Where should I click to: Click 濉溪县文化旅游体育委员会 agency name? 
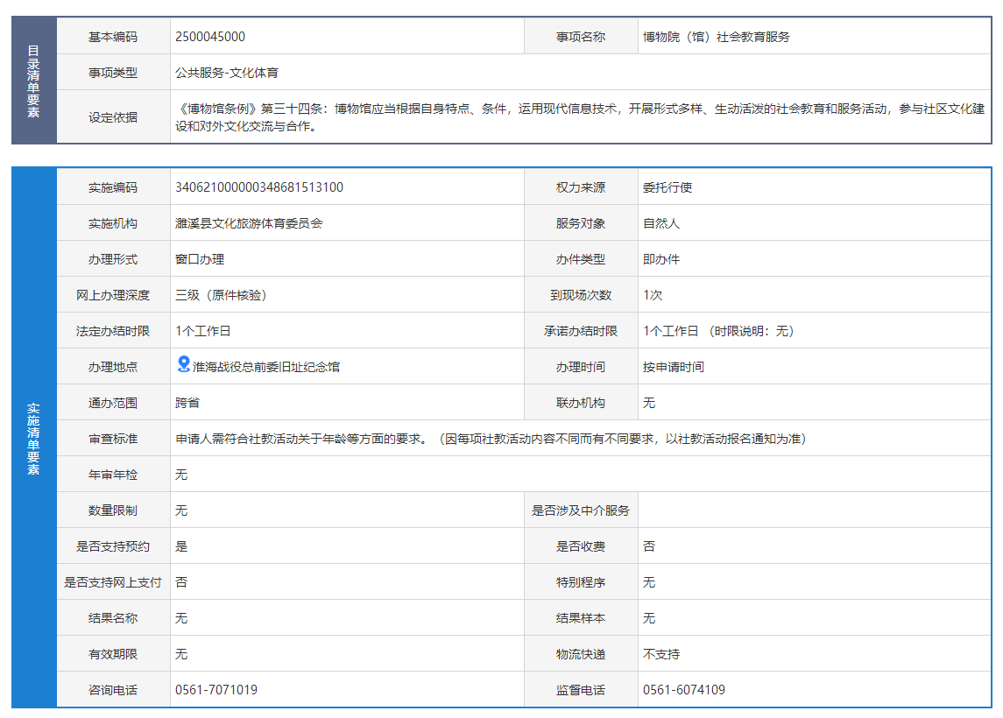(x=250, y=223)
